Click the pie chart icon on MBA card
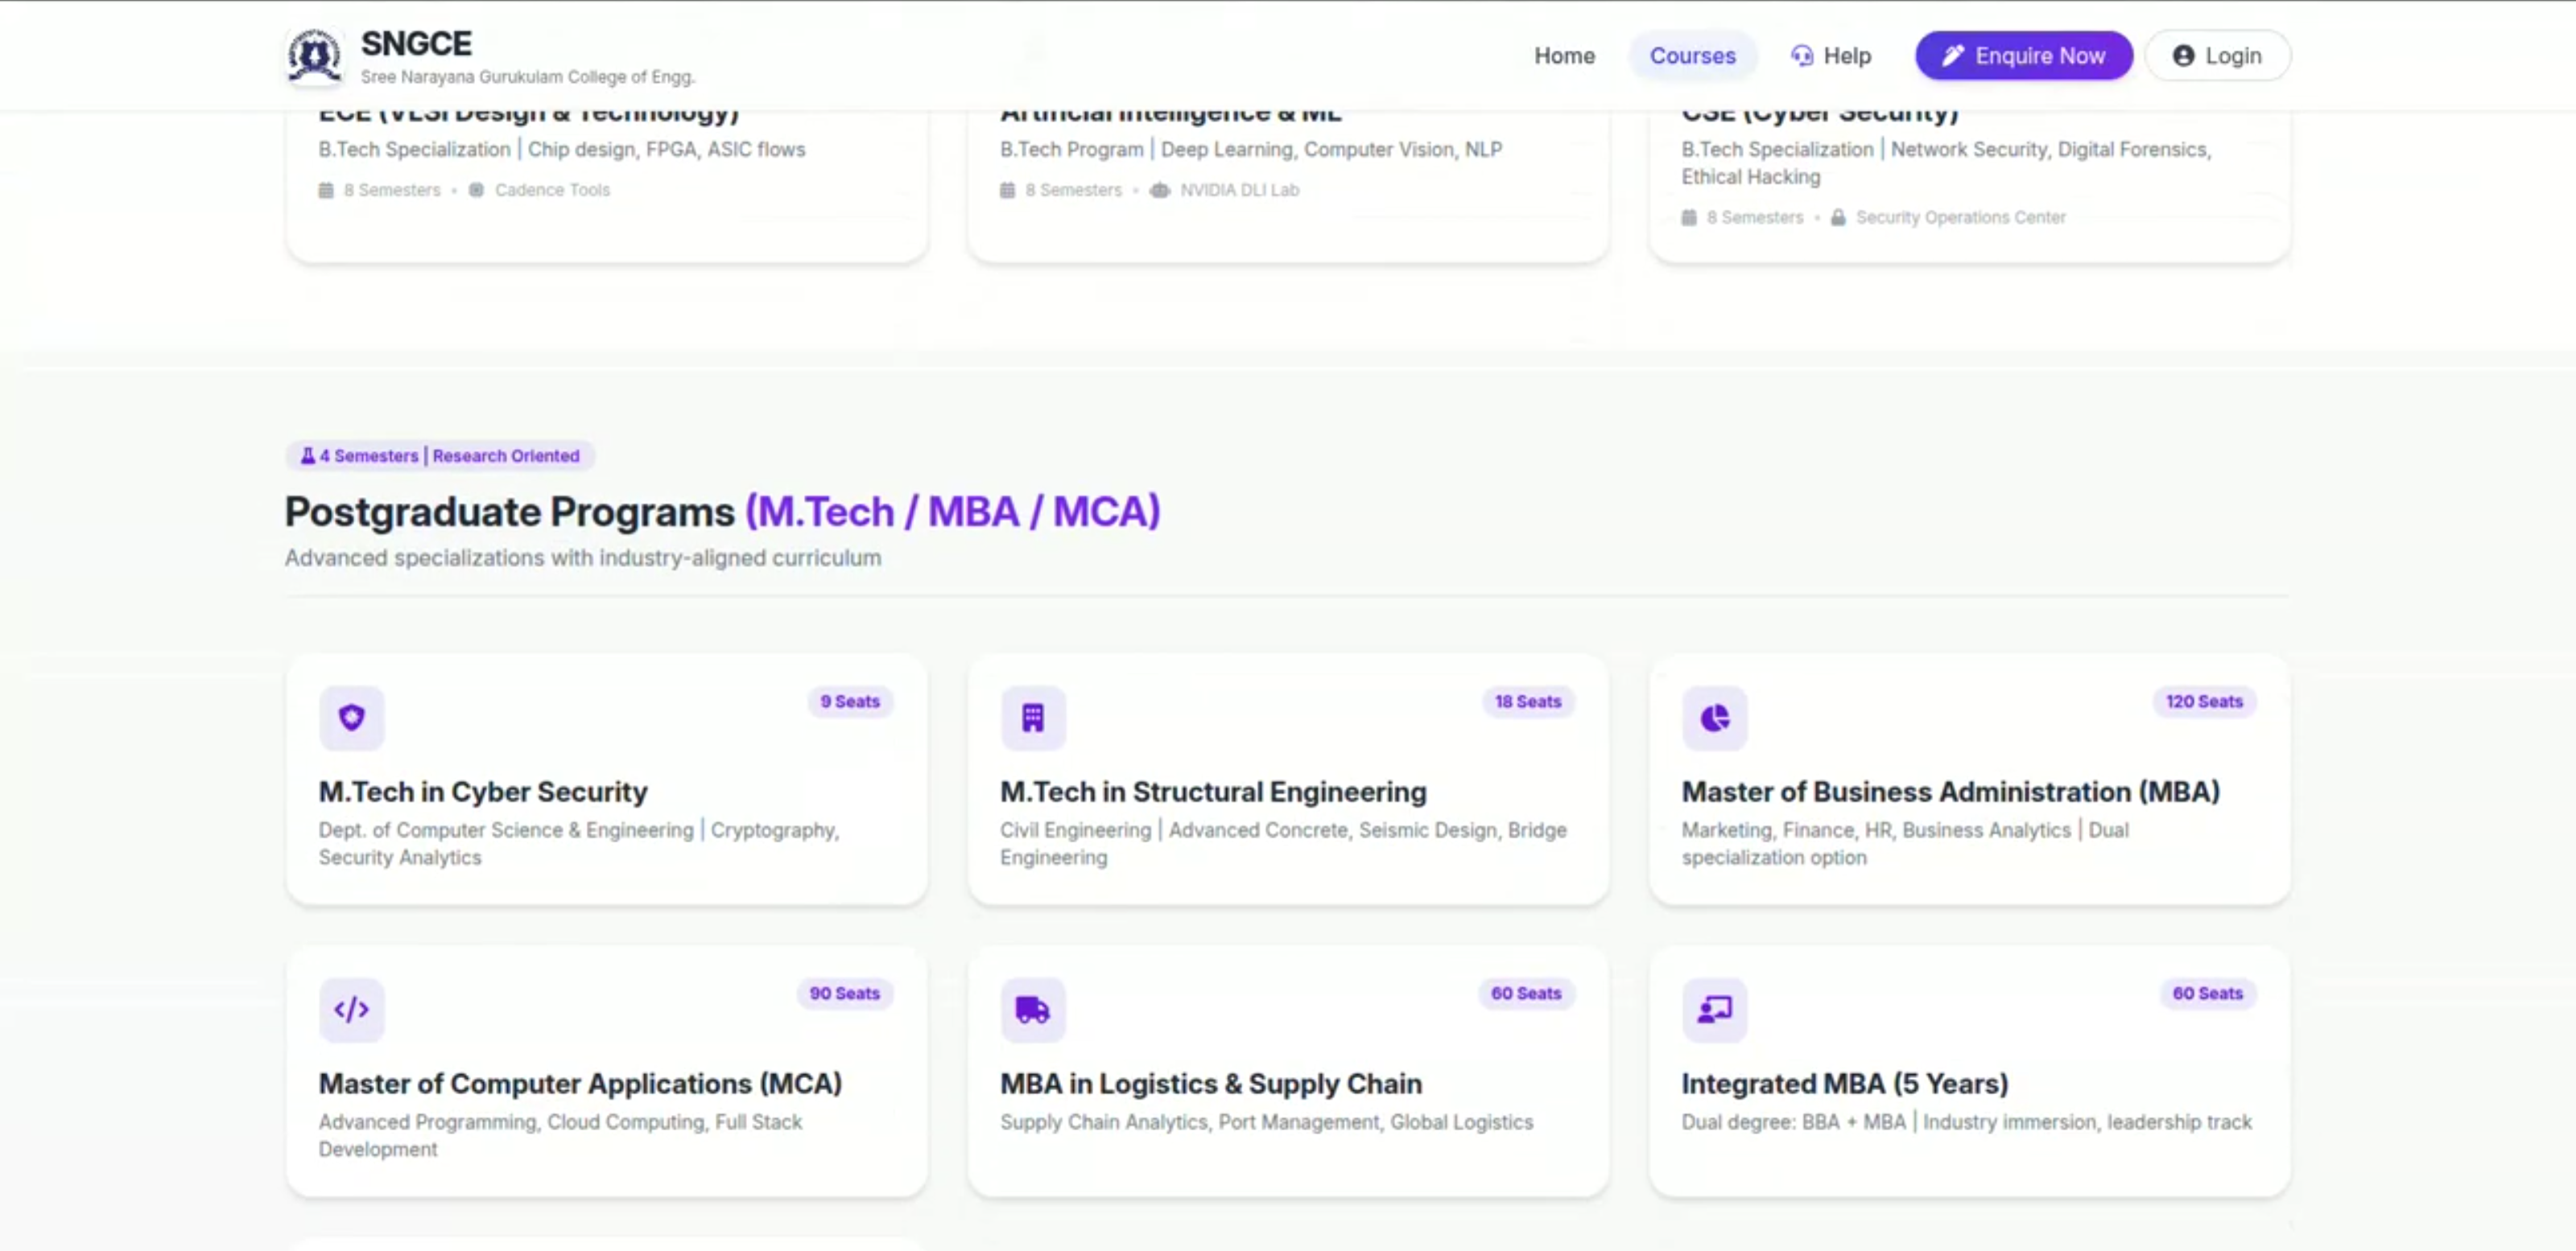The image size is (2576, 1251). coord(1714,718)
